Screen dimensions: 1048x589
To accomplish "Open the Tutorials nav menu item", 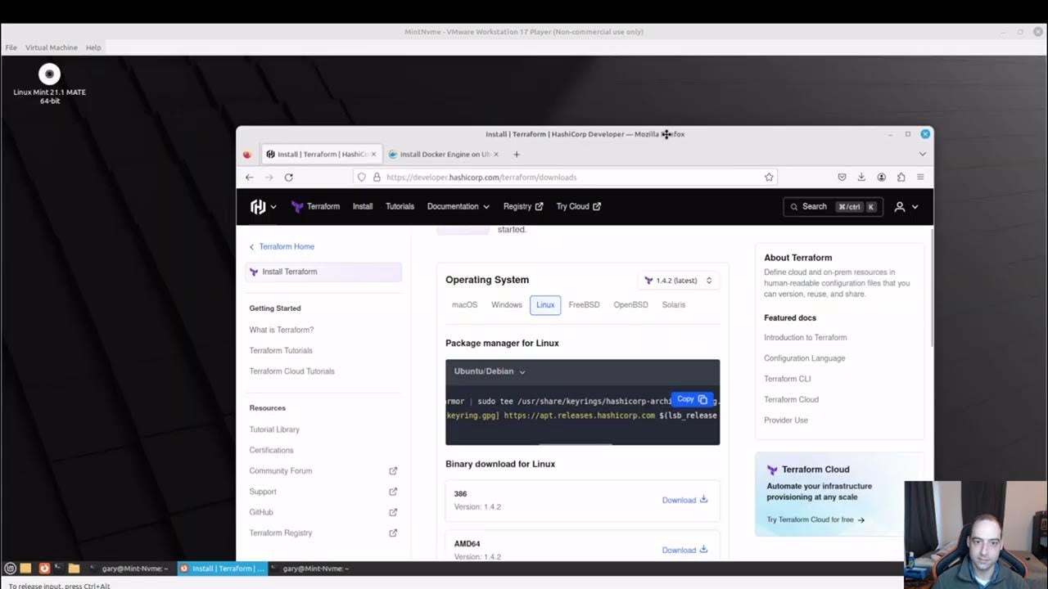I will pos(400,206).
